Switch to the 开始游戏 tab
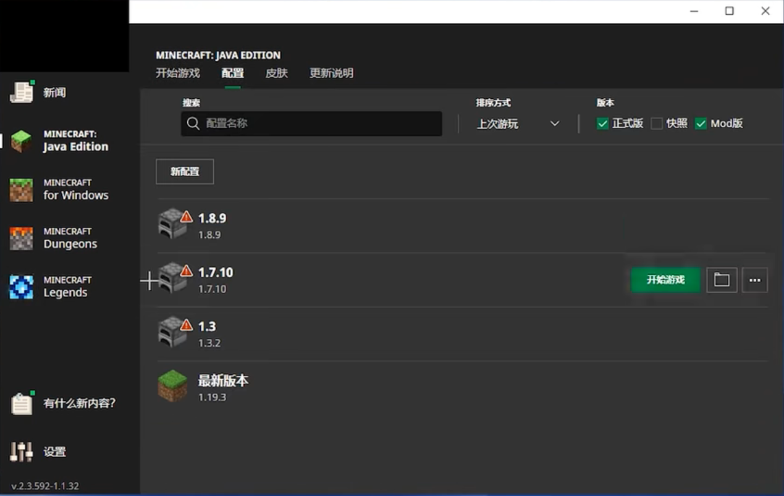The width and height of the screenshot is (784, 496). tap(178, 73)
